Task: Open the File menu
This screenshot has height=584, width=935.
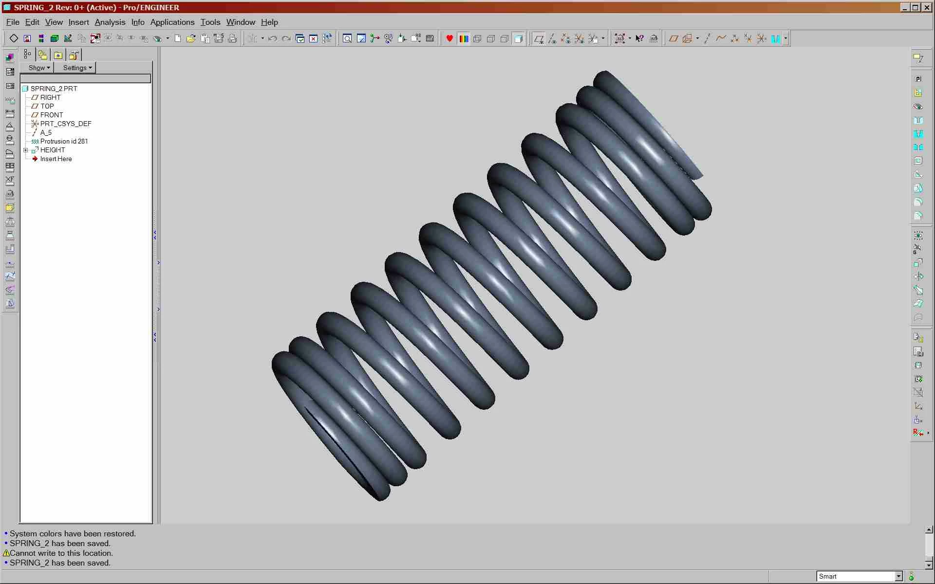Action: pyautogui.click(x=13, y=22)
